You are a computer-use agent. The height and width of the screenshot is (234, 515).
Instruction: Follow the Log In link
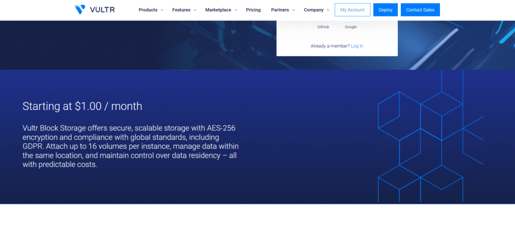click(357, 46)
